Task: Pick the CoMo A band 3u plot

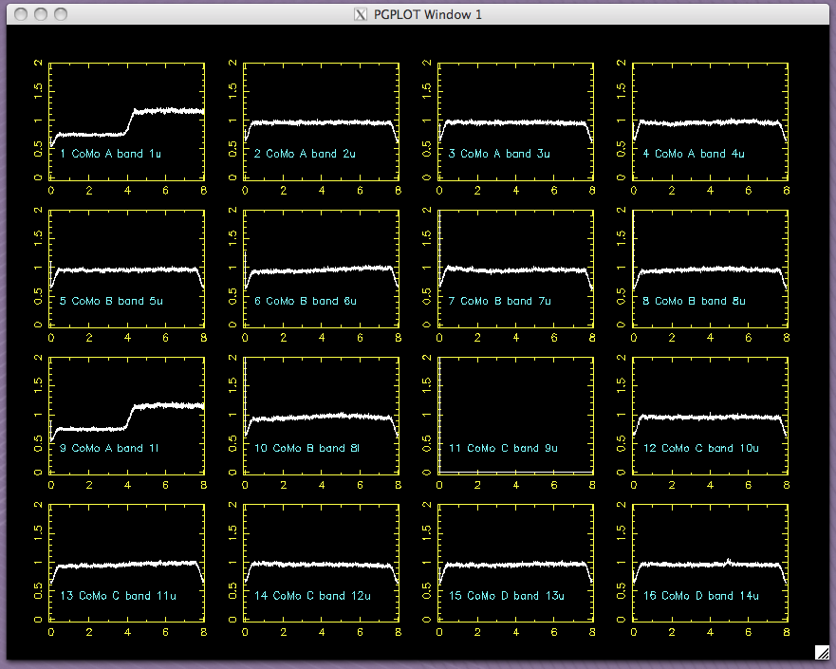Action: coord(515,121)
